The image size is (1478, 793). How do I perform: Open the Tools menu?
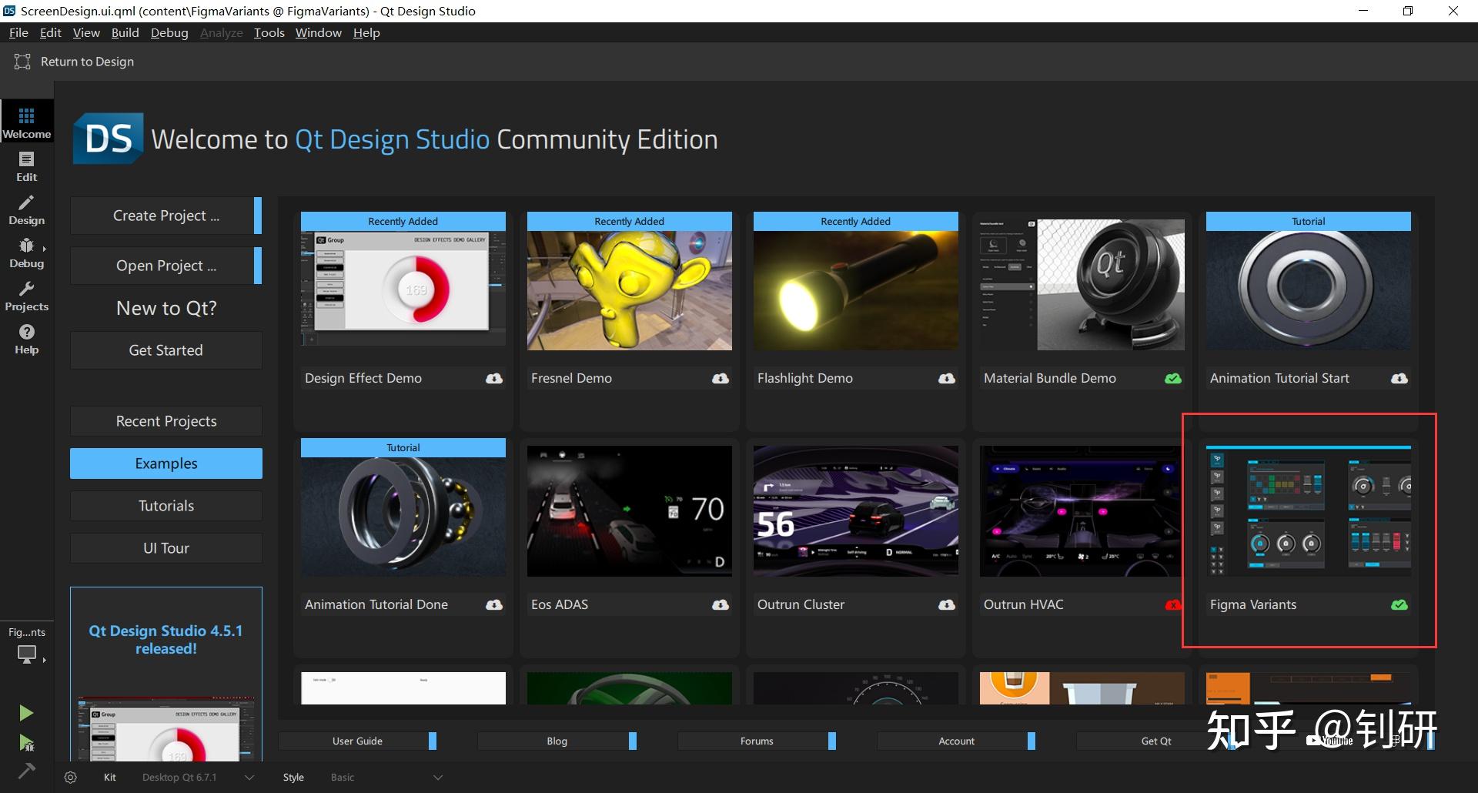point(269,32)
